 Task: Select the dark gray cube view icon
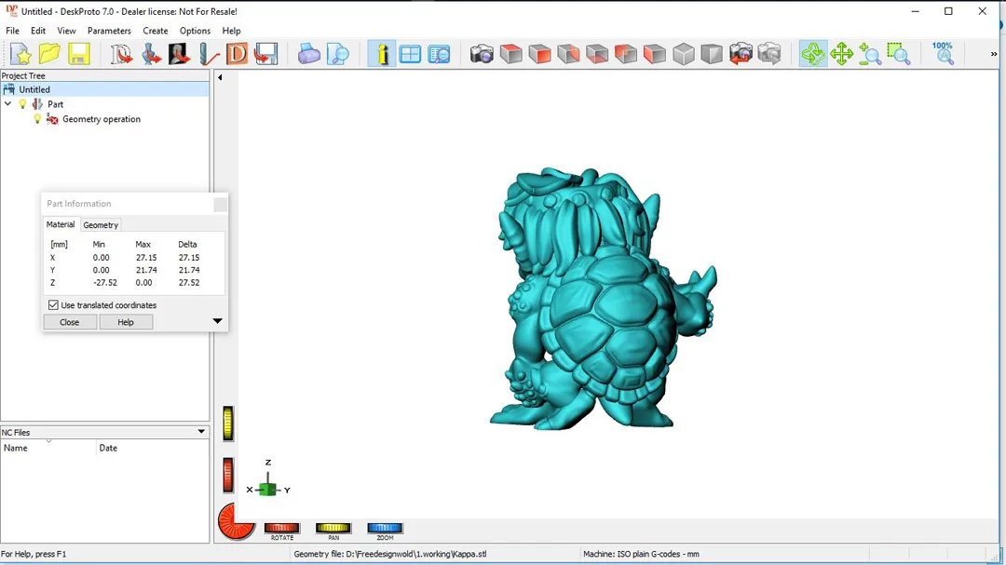(x=712, y=54)
